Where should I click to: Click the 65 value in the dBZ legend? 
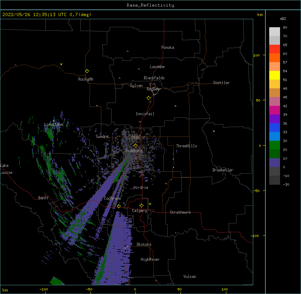coord(285,45)
